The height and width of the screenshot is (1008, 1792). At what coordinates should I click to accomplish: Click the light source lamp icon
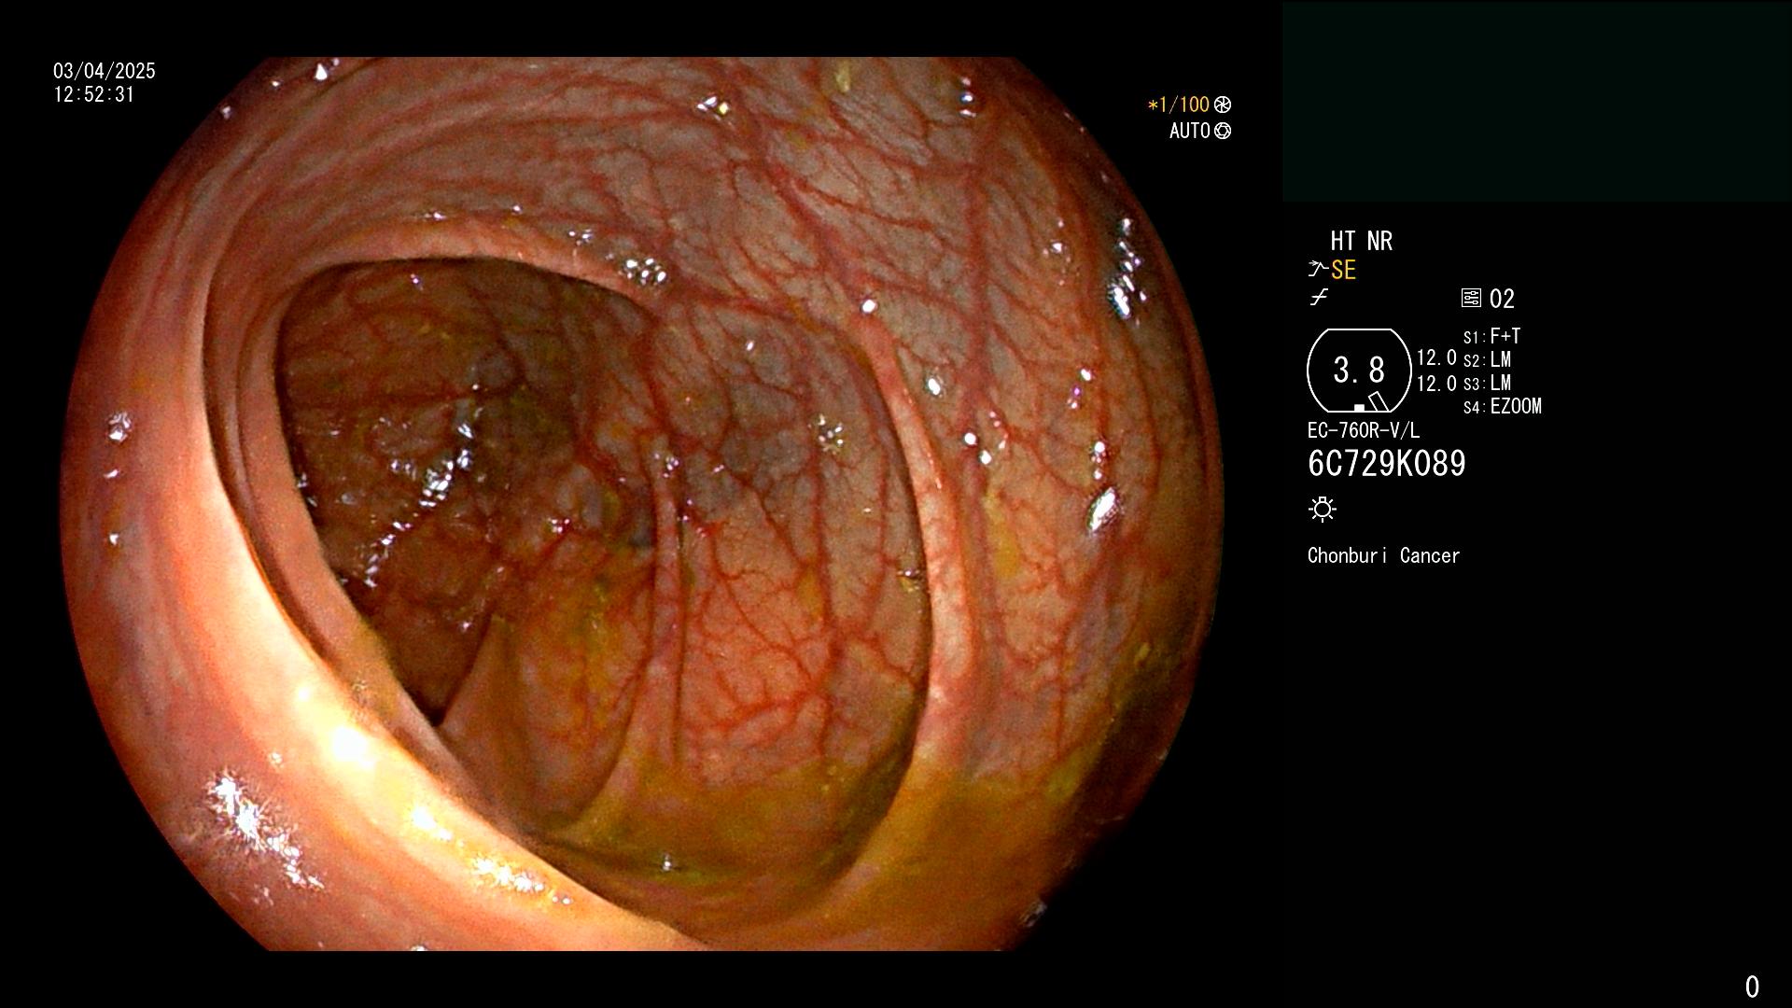pos(1323,510)
